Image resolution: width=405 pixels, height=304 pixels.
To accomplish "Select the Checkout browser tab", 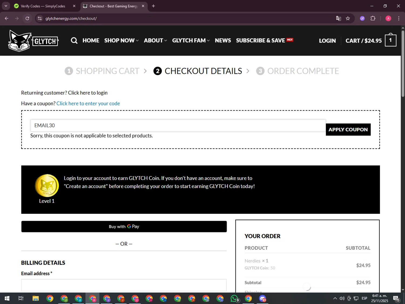I will click(114, 6).
